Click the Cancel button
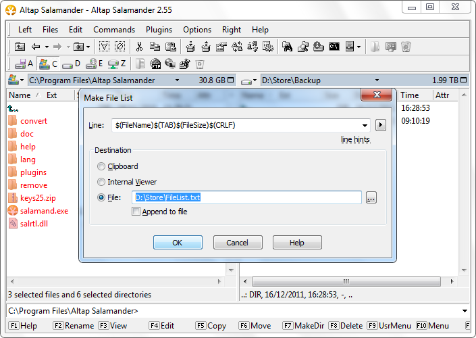Screen dimensions: 476x338 238,243
